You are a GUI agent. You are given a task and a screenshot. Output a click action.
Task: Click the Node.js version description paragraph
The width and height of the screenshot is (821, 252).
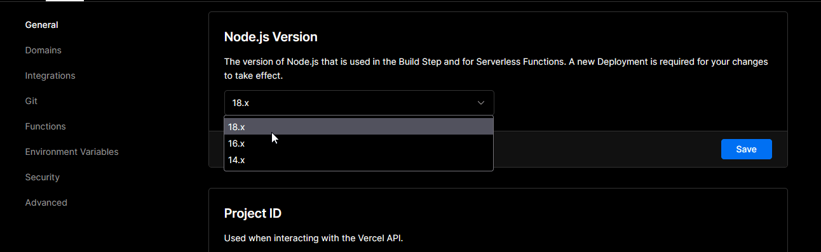[x=496, y=69]
